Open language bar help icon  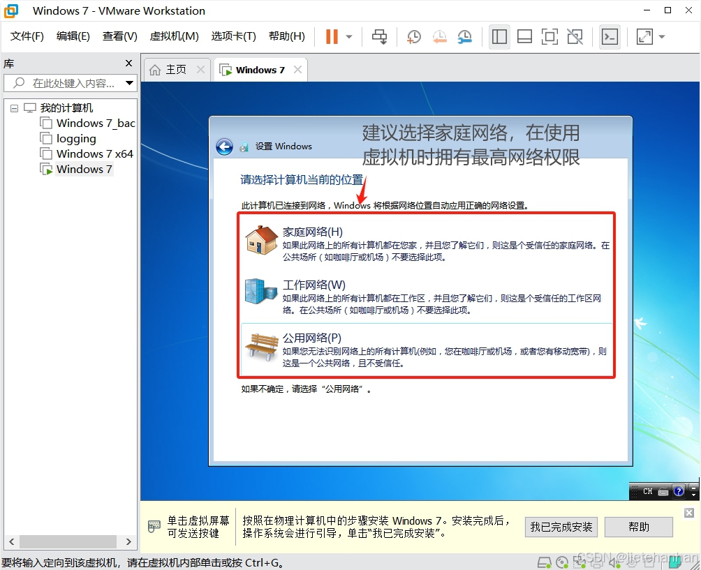679,491
